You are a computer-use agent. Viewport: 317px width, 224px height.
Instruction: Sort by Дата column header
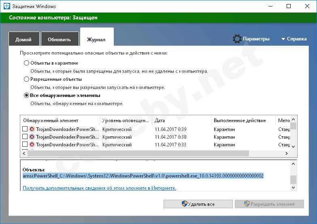tap(181, 120)
